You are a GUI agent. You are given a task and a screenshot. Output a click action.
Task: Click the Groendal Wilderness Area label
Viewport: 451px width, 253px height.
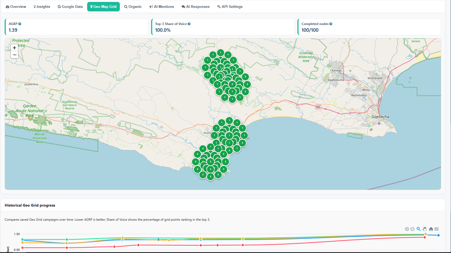pos(306,57)
